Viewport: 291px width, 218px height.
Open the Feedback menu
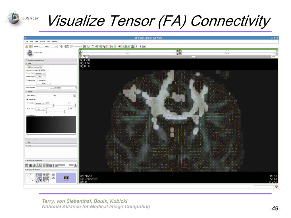point(55,41)
